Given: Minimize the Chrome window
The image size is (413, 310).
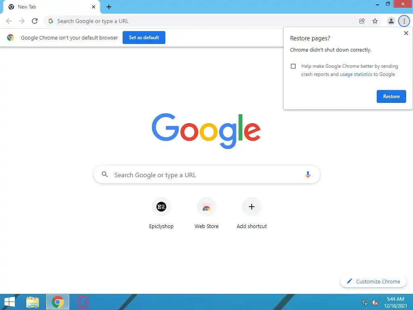Looking at the screenshot, I should [x=378, y=4].
